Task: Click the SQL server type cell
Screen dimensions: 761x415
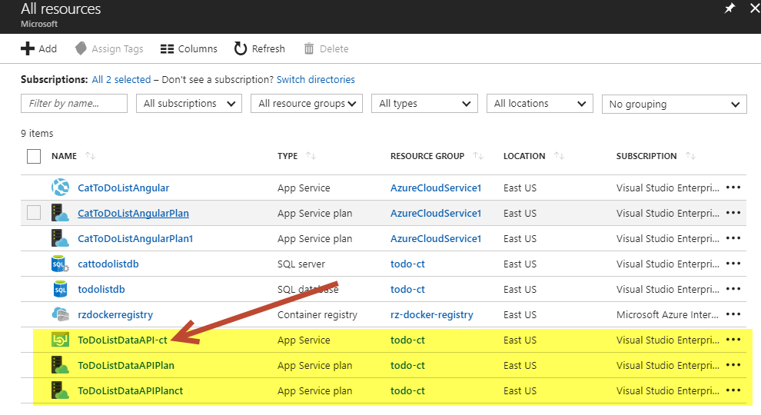Action: pyautogui.click(x=301, y=264)
